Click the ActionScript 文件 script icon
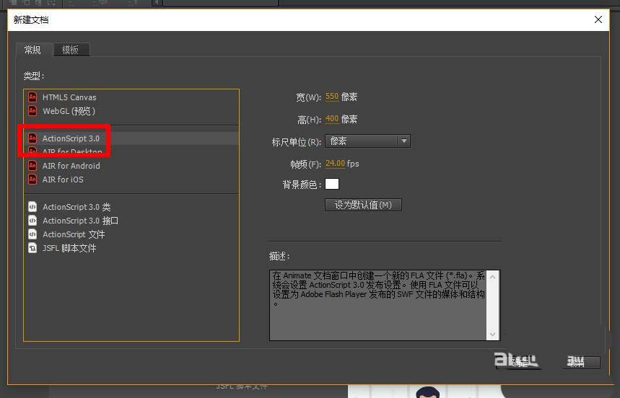The height and width of the screenshot is (398, 620). (32, 234)
